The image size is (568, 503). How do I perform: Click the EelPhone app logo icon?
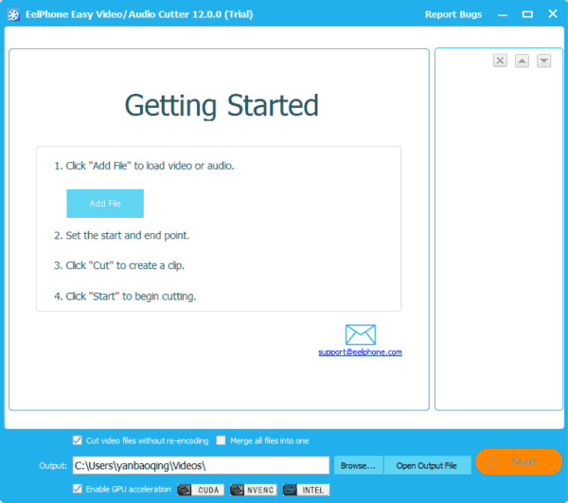(13, 15)
